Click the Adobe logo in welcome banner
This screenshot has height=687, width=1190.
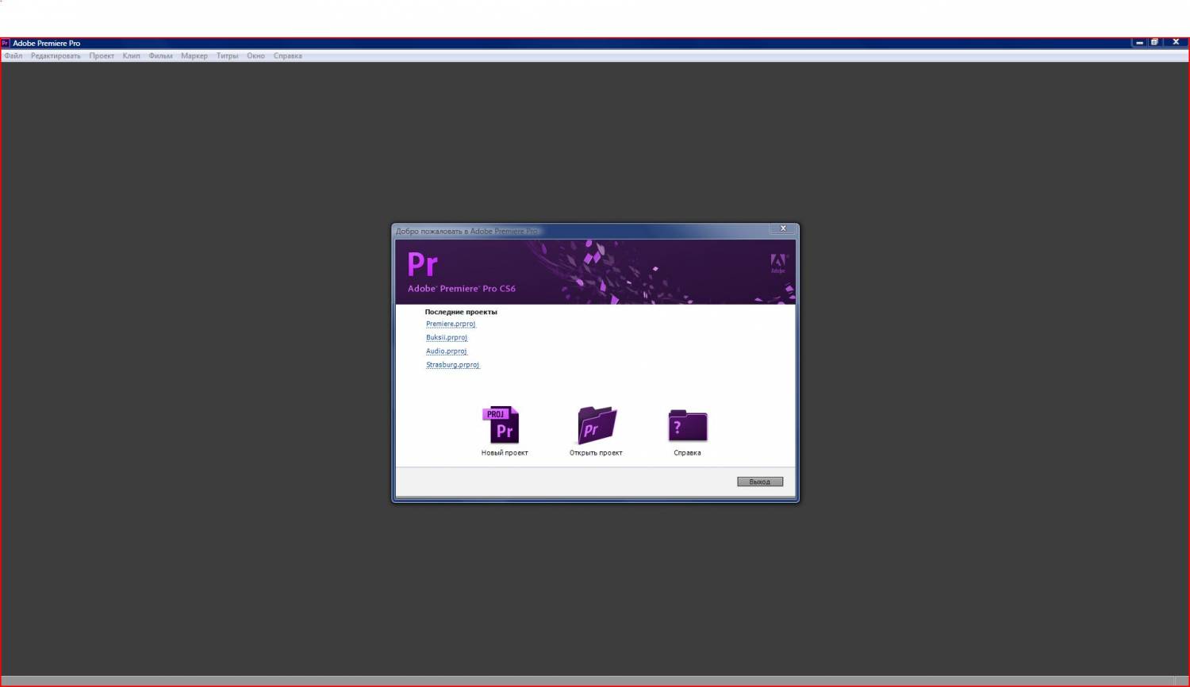[x=777, y=263]
